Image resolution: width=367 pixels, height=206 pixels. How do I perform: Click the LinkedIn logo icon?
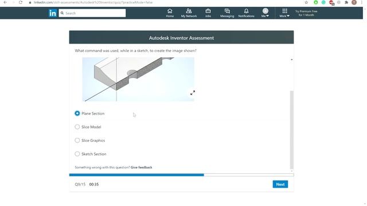[53, 13]
